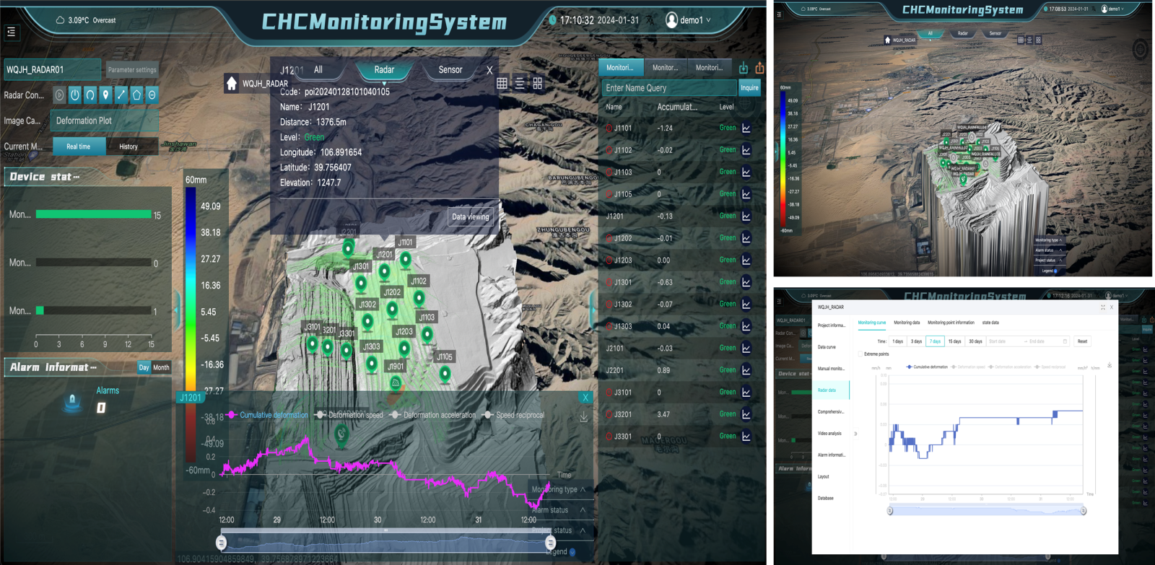This screenshot has height=565, width=1155.
Task: Download the J1201 deformation chart
Action: tap(583, 416)
